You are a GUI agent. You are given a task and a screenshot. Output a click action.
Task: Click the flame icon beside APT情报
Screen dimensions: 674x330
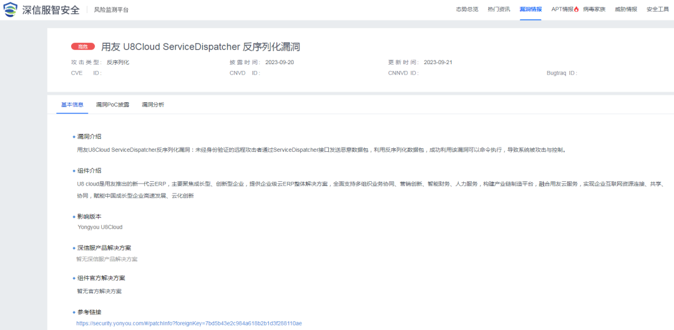tap(577, 9)
